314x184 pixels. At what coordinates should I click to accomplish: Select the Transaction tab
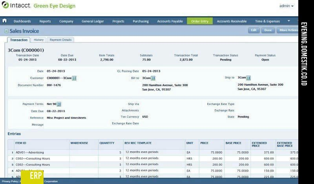pos(18,40)
